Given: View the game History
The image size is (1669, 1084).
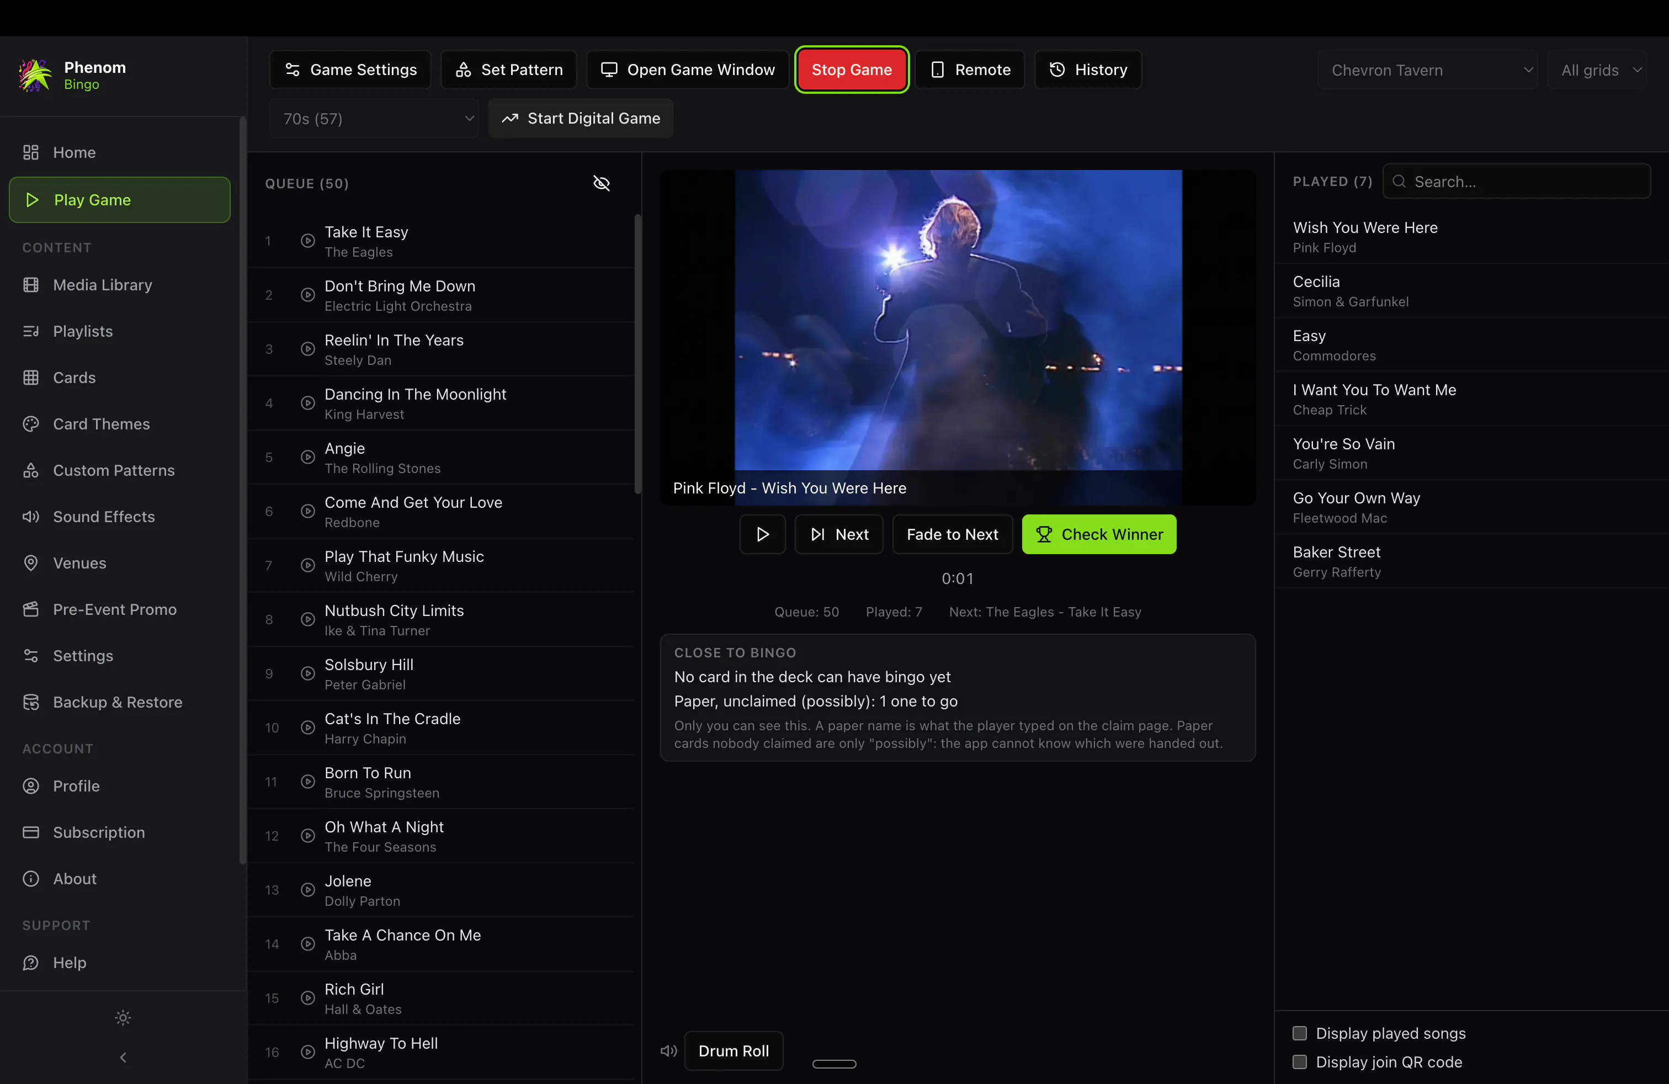Looking at the screenshot, I should (1088, 70).
